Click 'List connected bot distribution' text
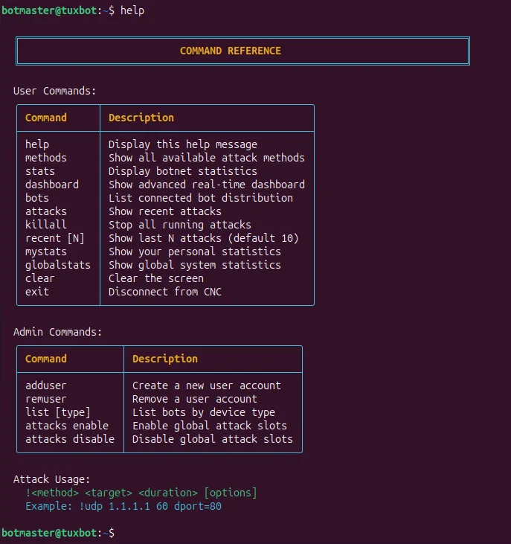 (x=201, y=198)
